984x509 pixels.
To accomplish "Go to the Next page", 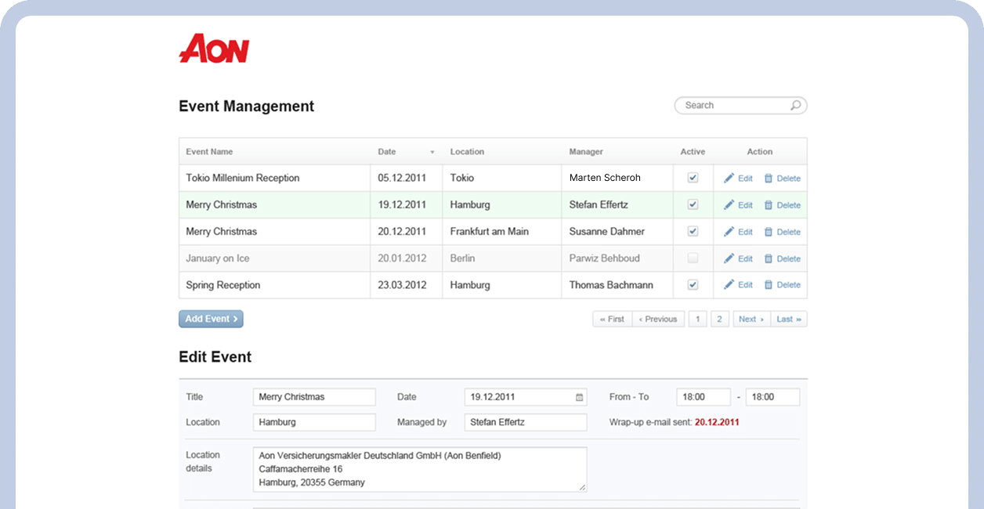I will coord(751,319).
